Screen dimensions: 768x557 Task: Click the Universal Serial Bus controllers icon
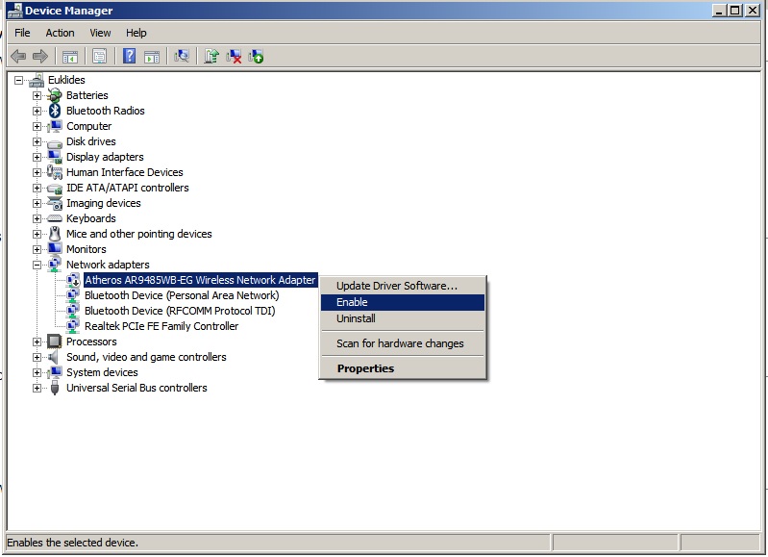55,388
